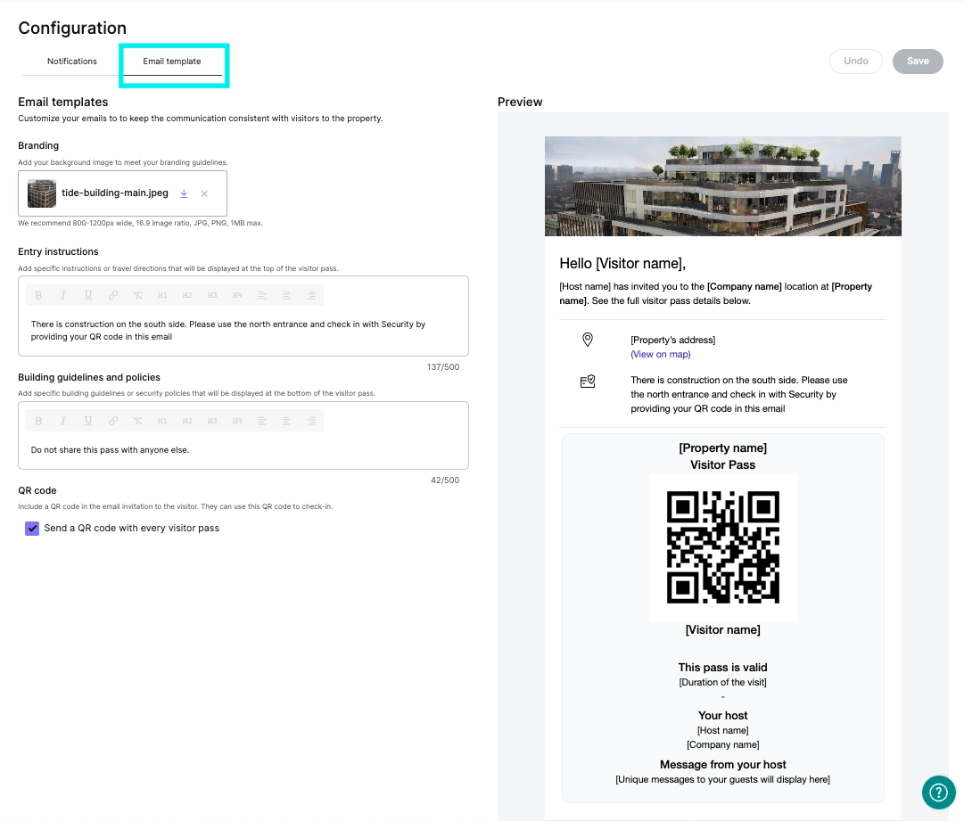Insert link in Entry instructions editor
Viewport: 964px width, 821px height.
113,295
